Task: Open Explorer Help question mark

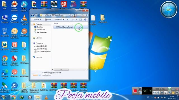Action: (85, 19)
